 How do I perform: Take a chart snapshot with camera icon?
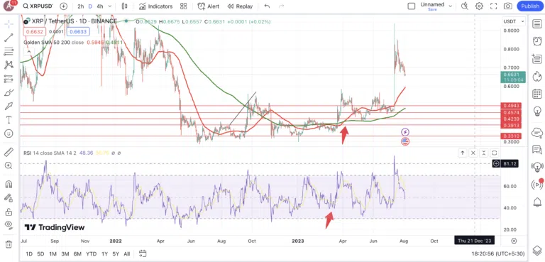[508, 6]
